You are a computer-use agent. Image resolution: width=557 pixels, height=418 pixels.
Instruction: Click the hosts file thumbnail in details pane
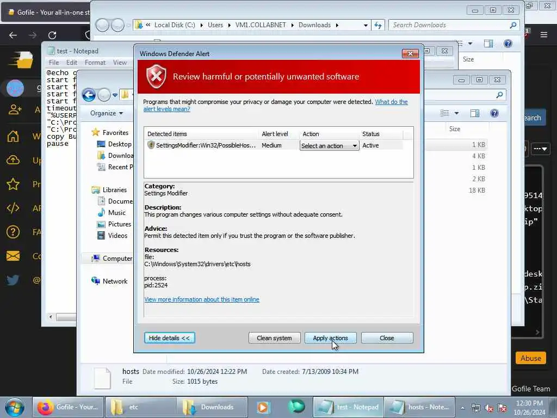click(102, 378)
